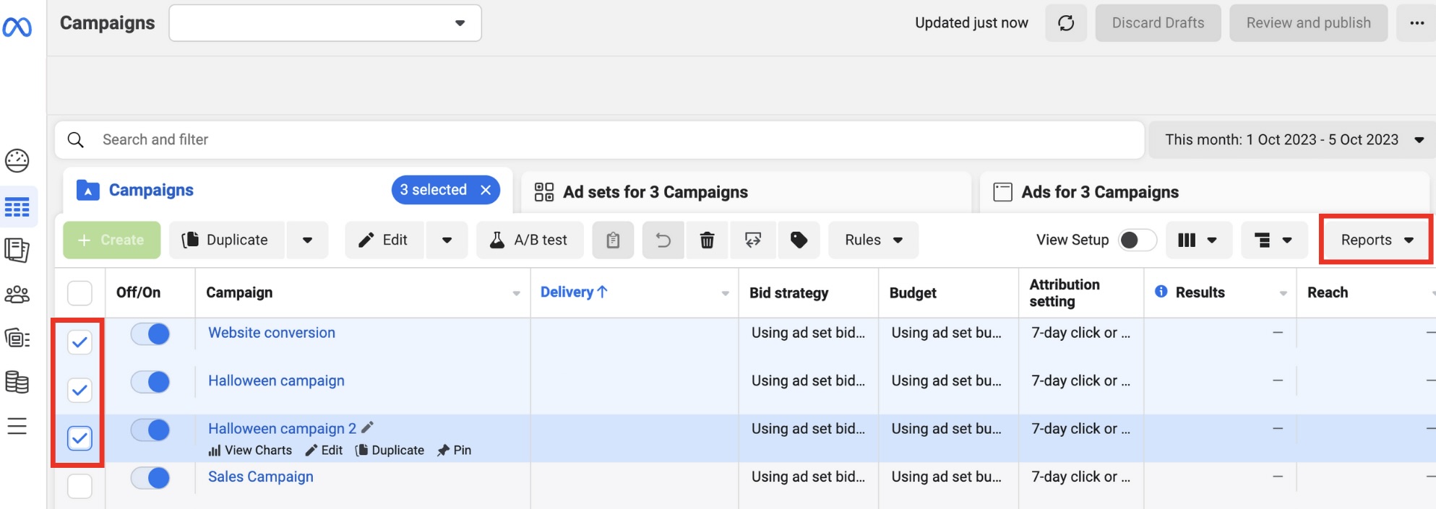Open the Rules dropdown menu
Screen dimensions: 1436x509
(x=873, y=240)
